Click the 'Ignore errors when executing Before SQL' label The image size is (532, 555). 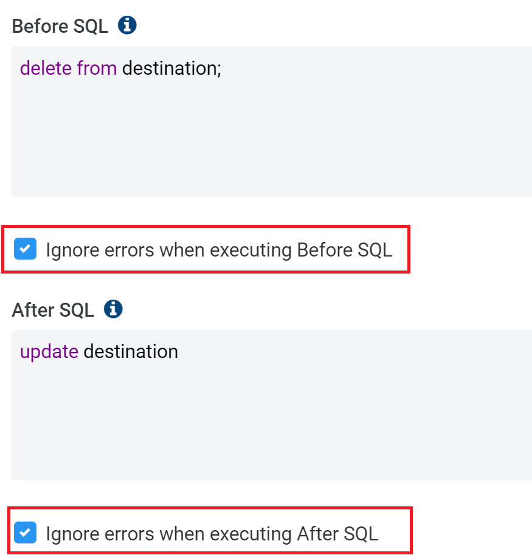click(x=219, y=250)
